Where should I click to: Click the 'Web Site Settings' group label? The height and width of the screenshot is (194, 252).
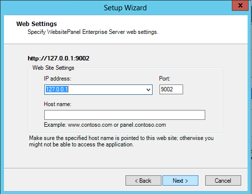point(53,68)
